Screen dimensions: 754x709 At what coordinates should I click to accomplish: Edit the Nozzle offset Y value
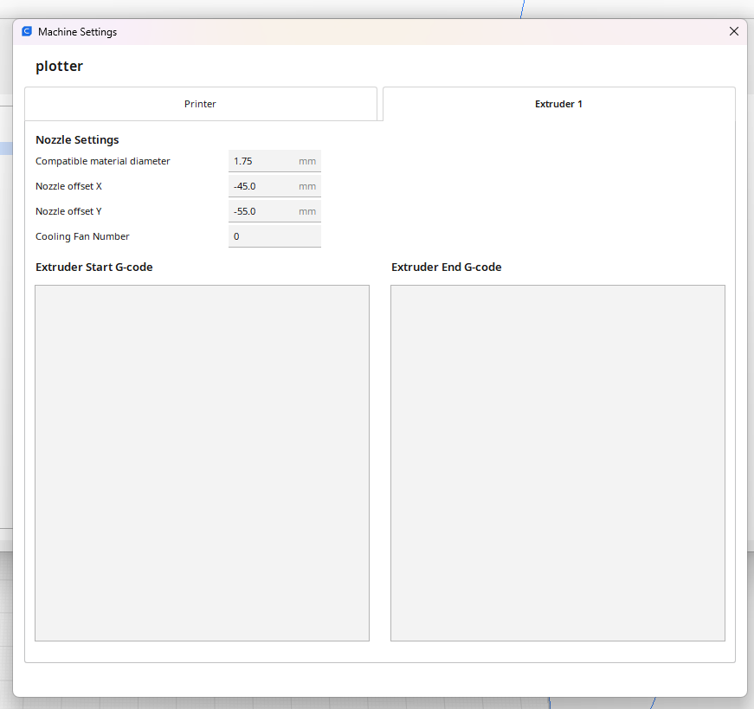[x=264, y=211]
